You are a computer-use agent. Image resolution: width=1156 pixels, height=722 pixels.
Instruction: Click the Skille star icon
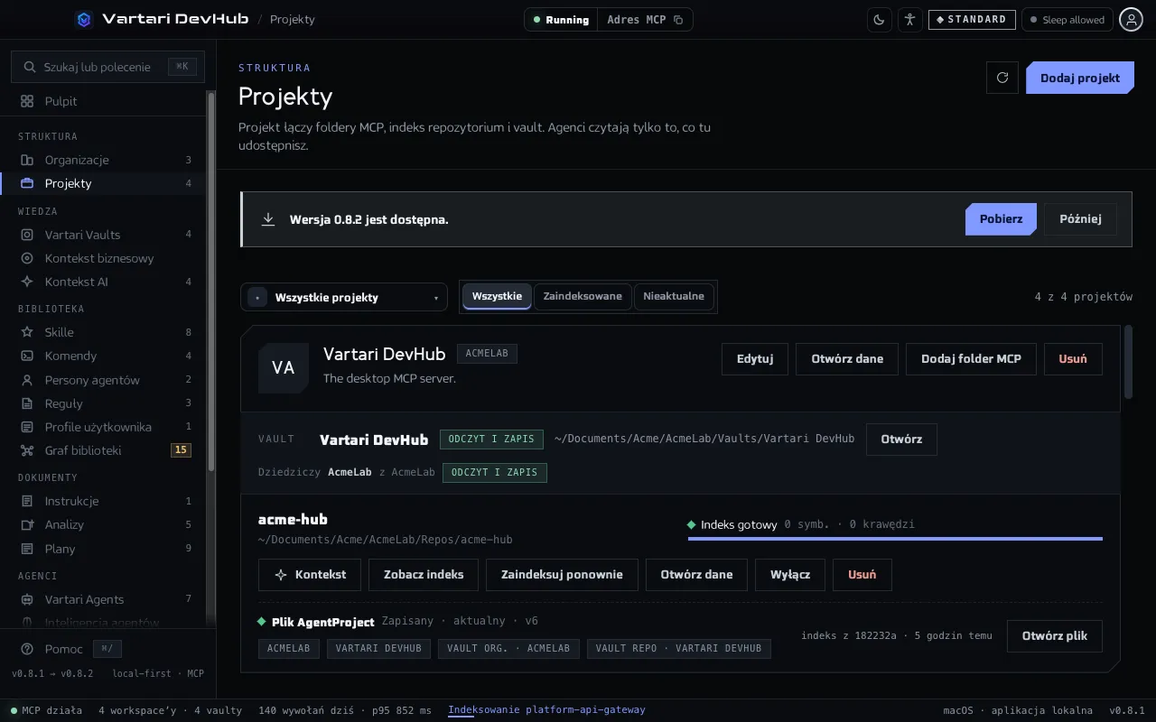click(x=27, y=332)
